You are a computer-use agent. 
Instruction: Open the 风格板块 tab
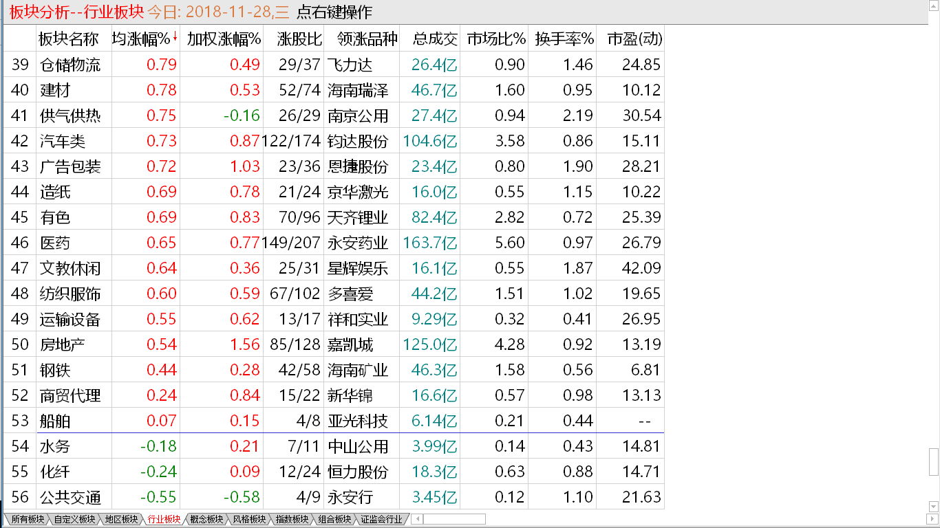[249, 520]
